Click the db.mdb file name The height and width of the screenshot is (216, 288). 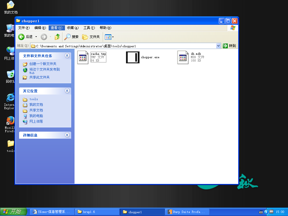click(x=196, y=54)
